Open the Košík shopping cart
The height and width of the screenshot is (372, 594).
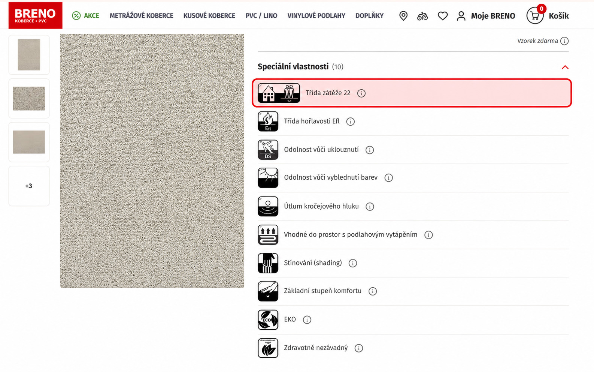[x=547, y=16]
